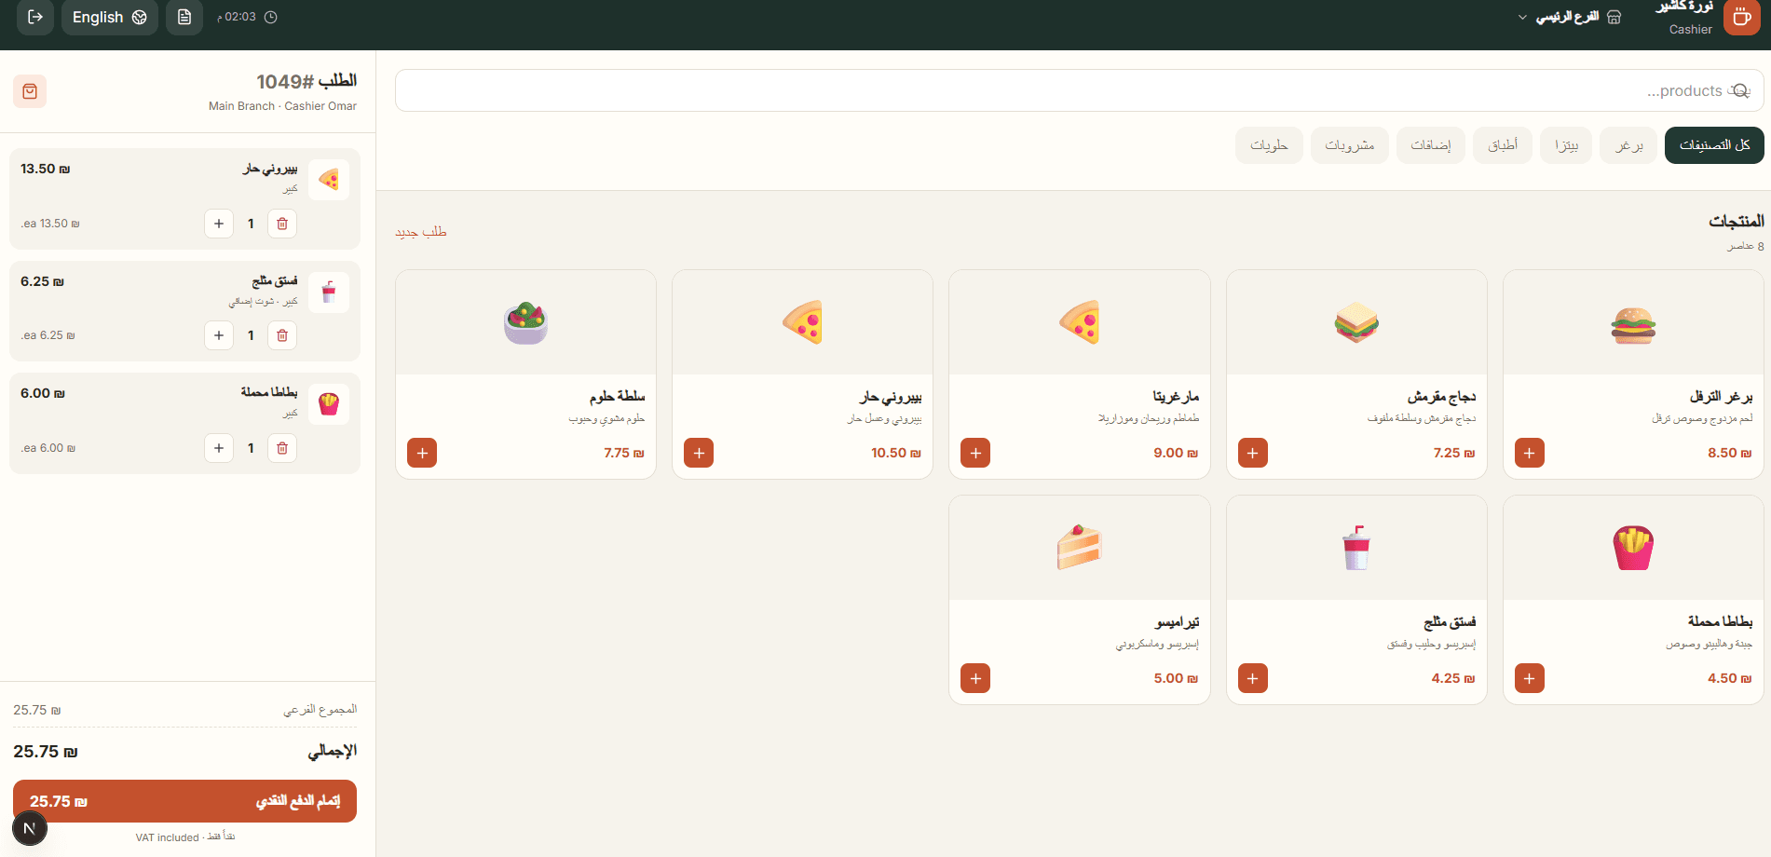The height and width of the screenshot is (857, 1771).
Task: Delete pepperoni 13.50 item from cart
Action: click(282, 224)
